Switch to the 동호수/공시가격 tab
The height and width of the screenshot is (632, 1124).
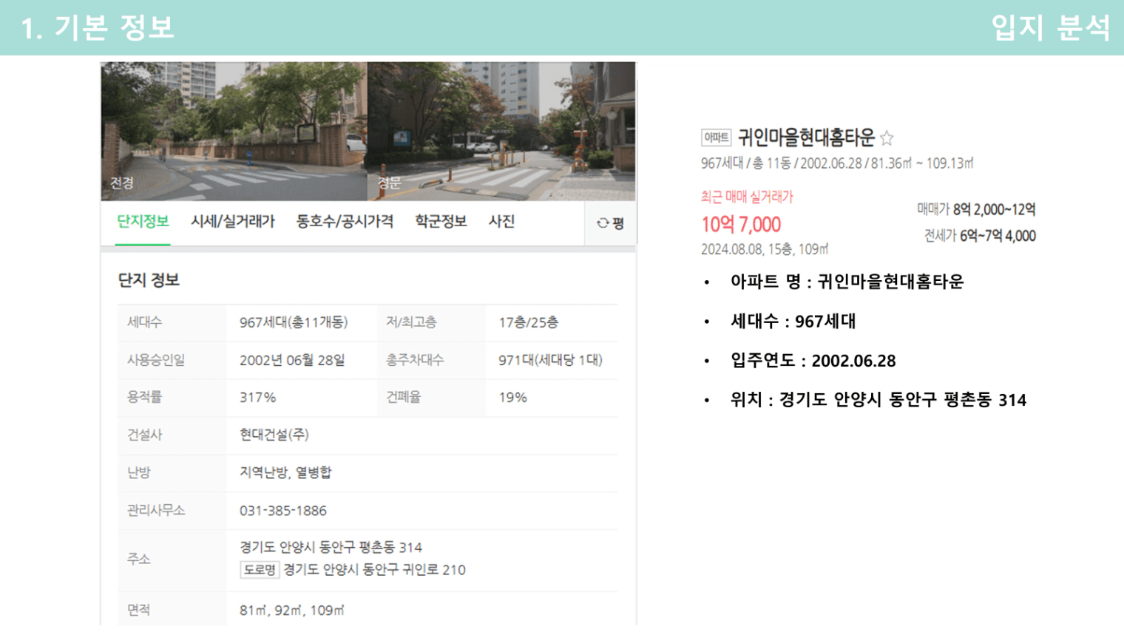click(345, 221)
